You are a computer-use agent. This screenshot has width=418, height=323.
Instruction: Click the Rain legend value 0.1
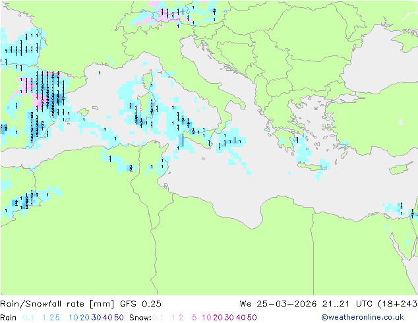28,318
